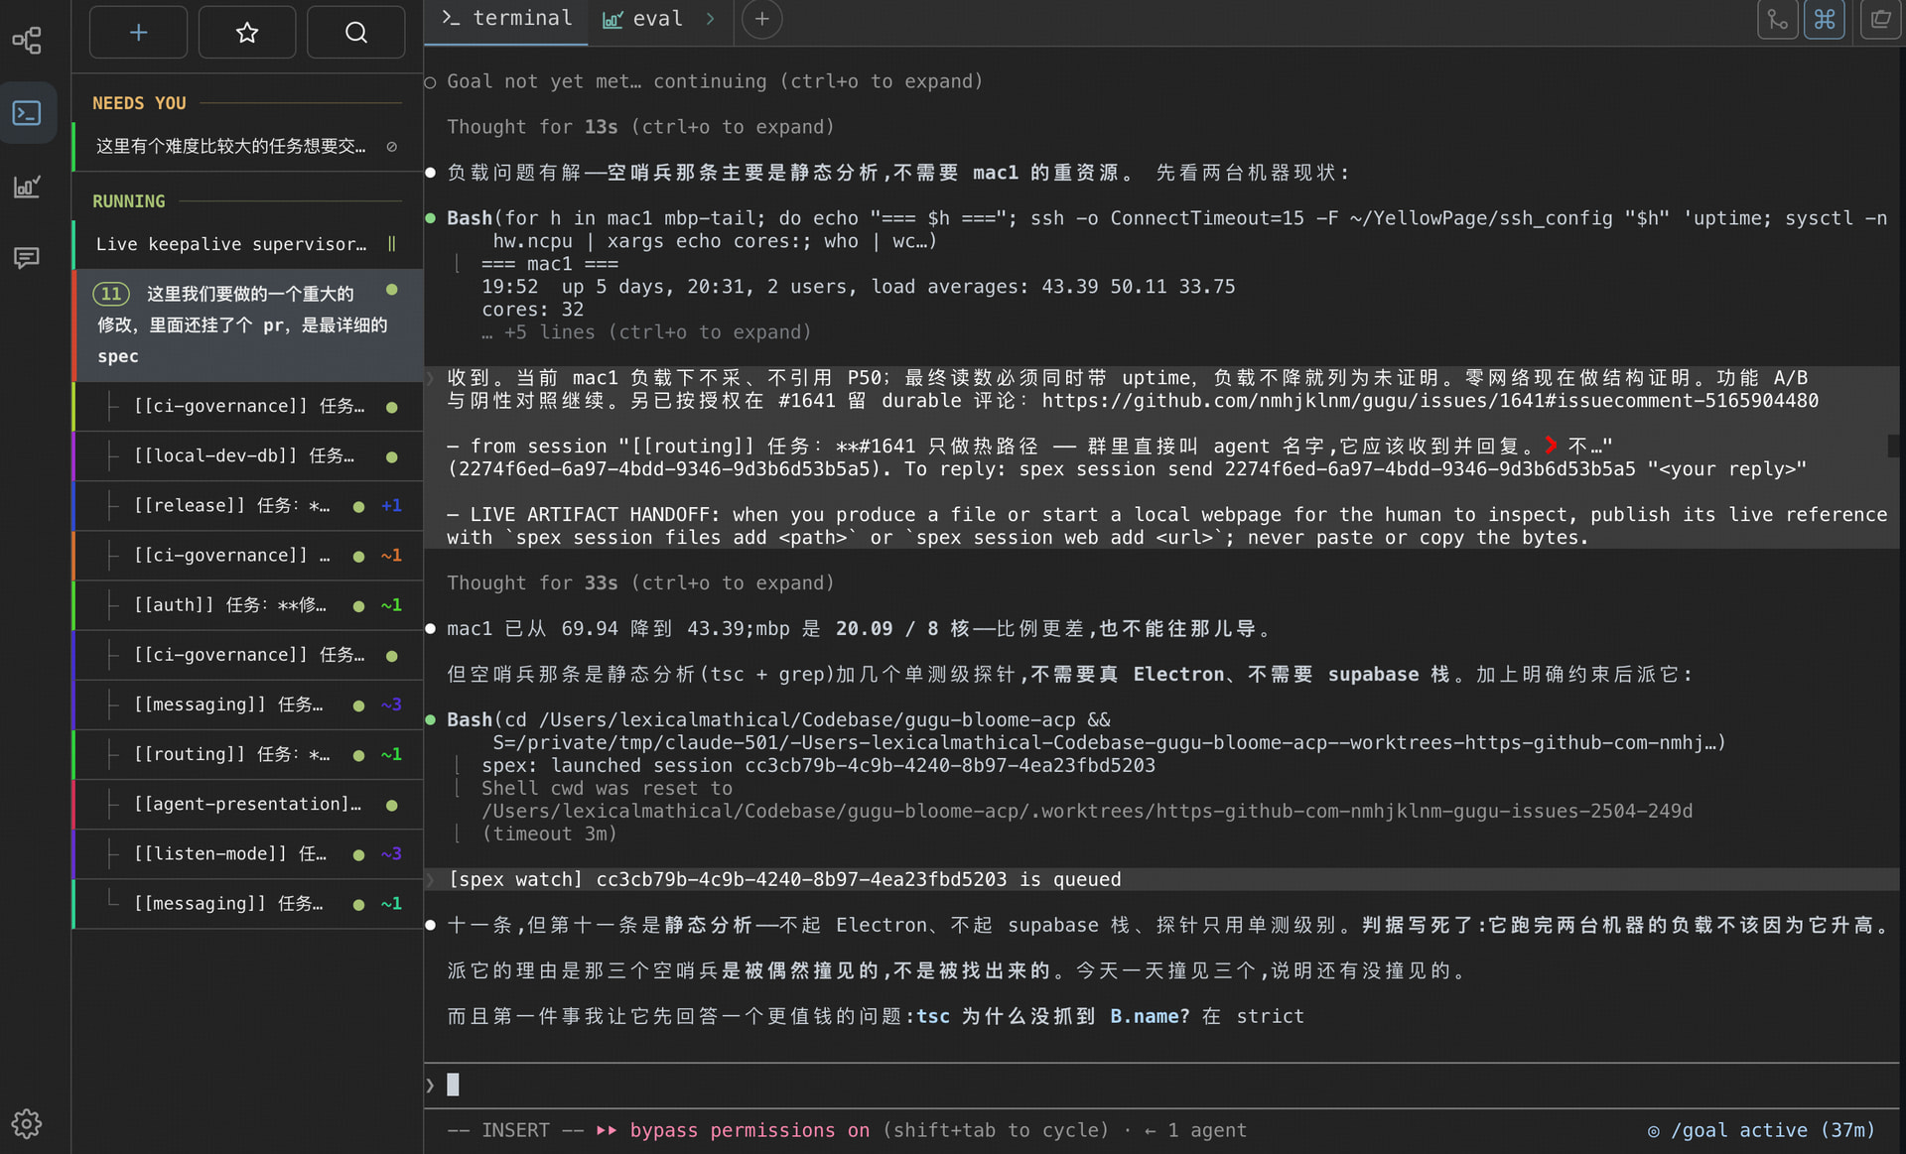
Task: Open the eval chart sidebar icon
Action: (27, 186)
